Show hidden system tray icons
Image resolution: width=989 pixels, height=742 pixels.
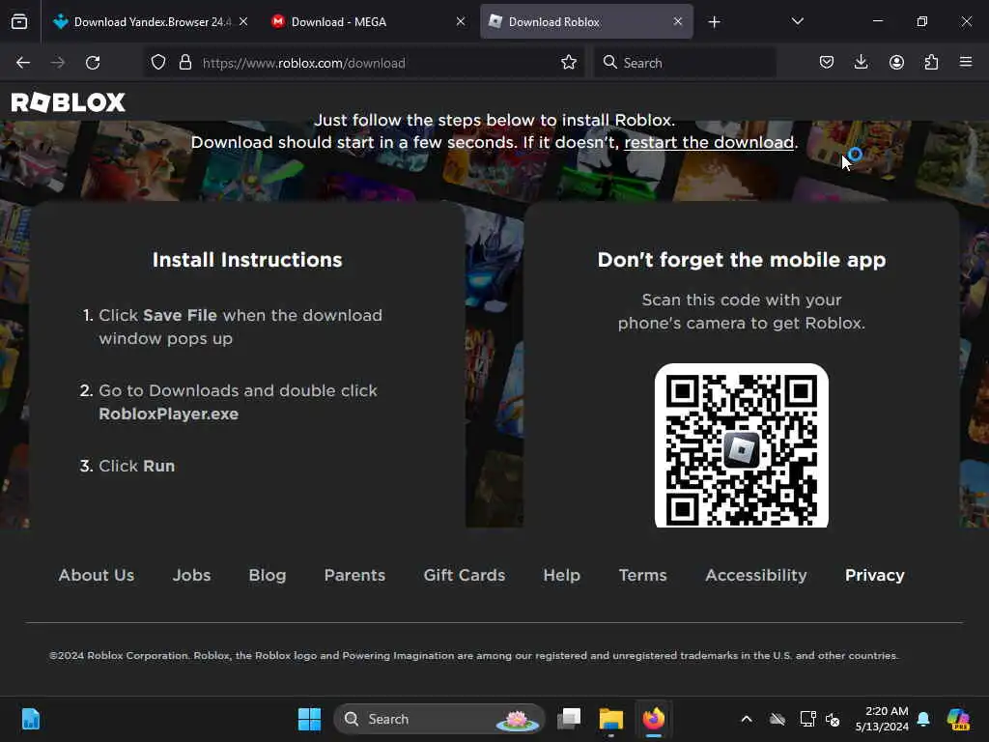747,719
